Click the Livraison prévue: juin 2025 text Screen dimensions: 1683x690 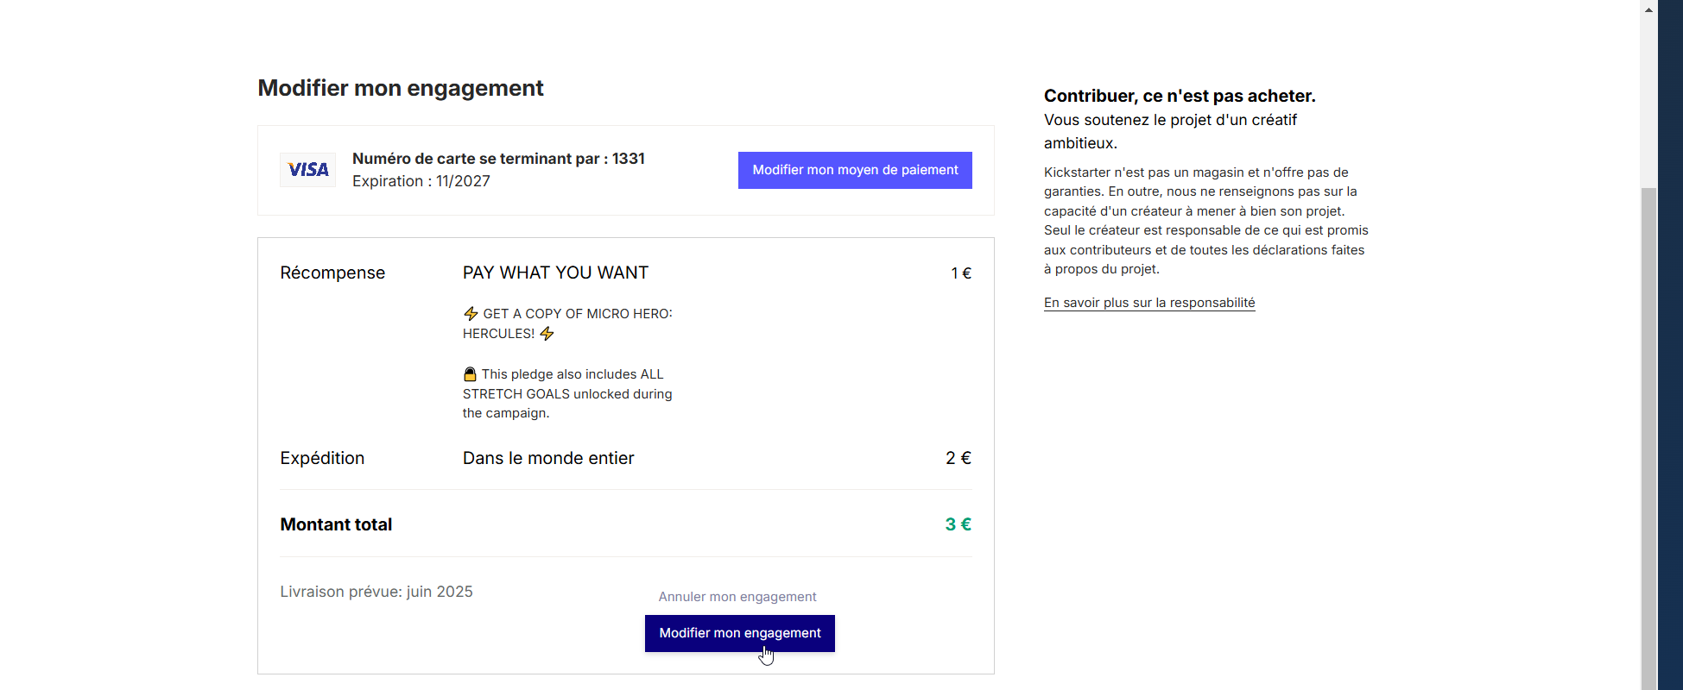coord(376,592)
